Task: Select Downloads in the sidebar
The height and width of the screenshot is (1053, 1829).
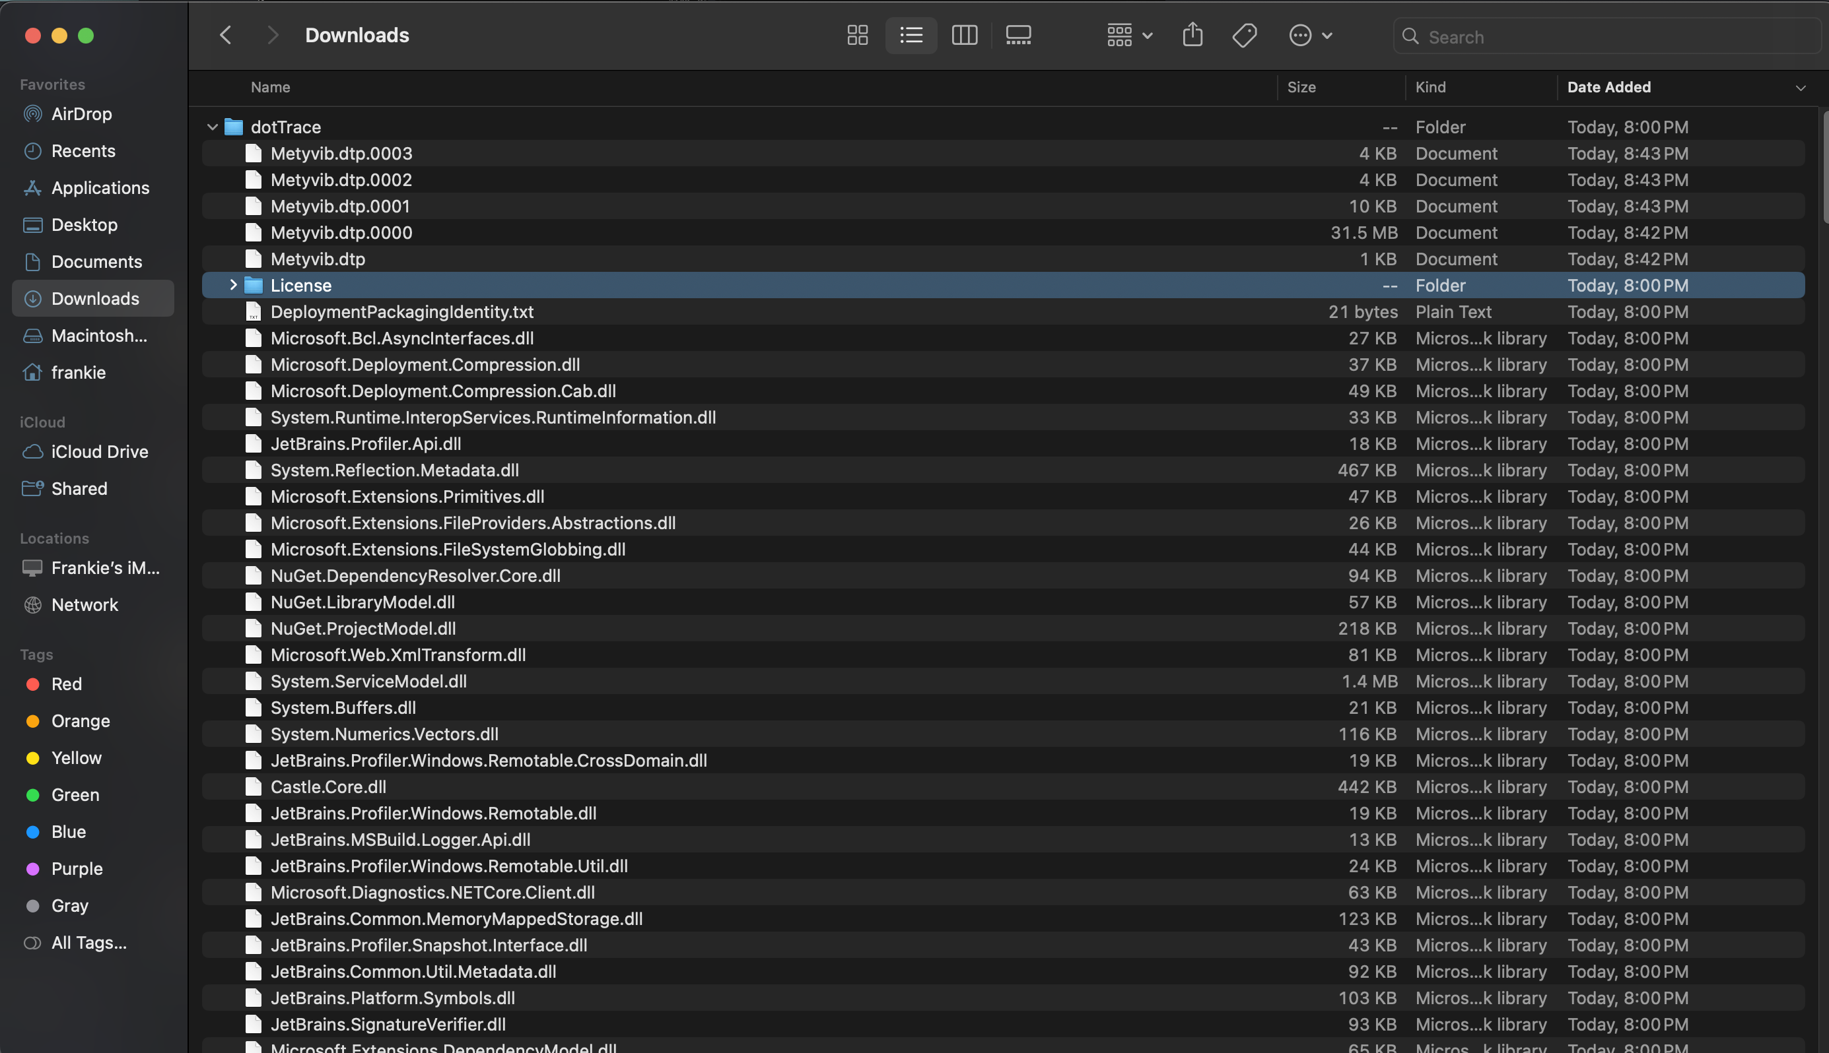Action: coord(92,298)
